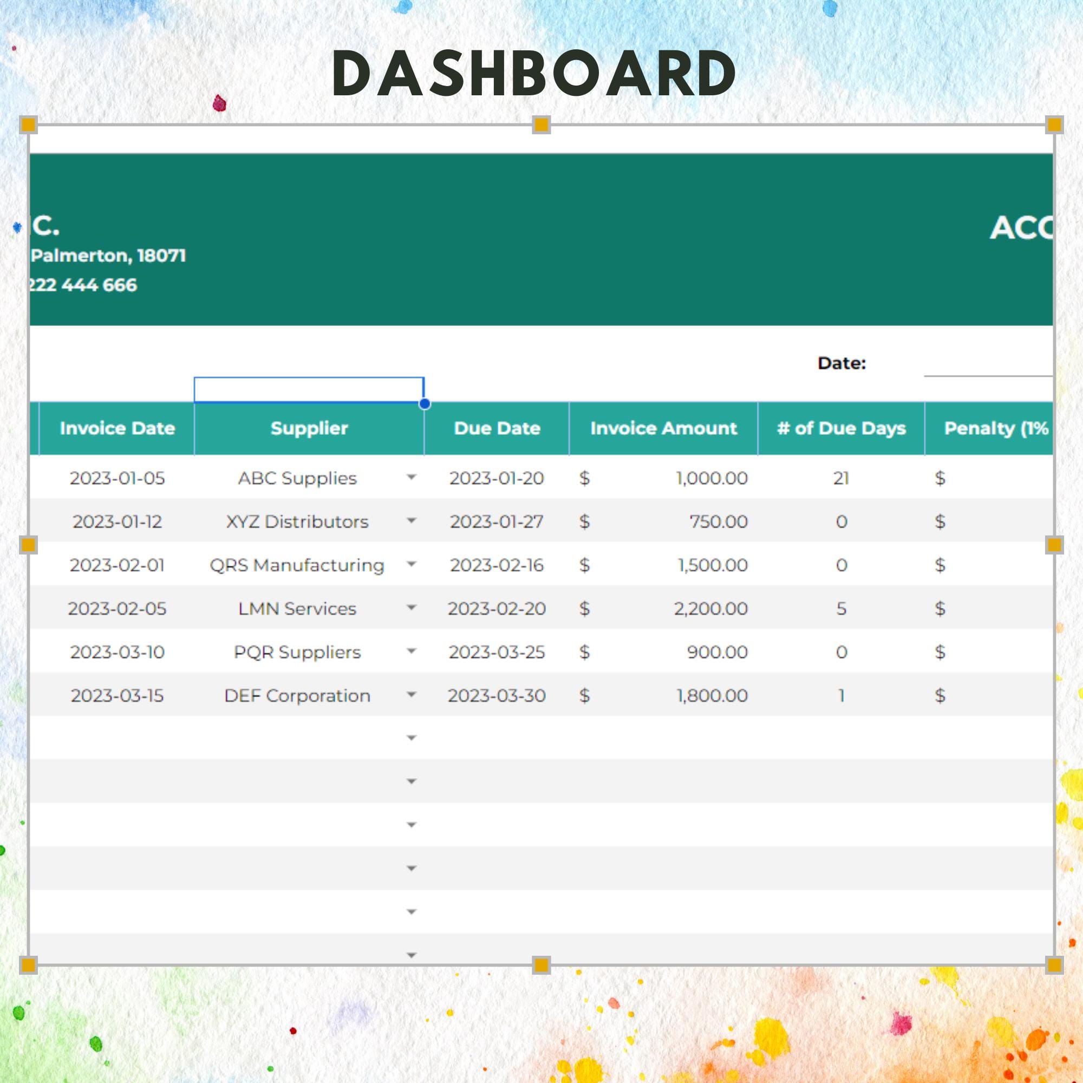Select the QRS Manufacturing cell text
The width and height of the screenshot is (1083, 1083).
(297, 565)
